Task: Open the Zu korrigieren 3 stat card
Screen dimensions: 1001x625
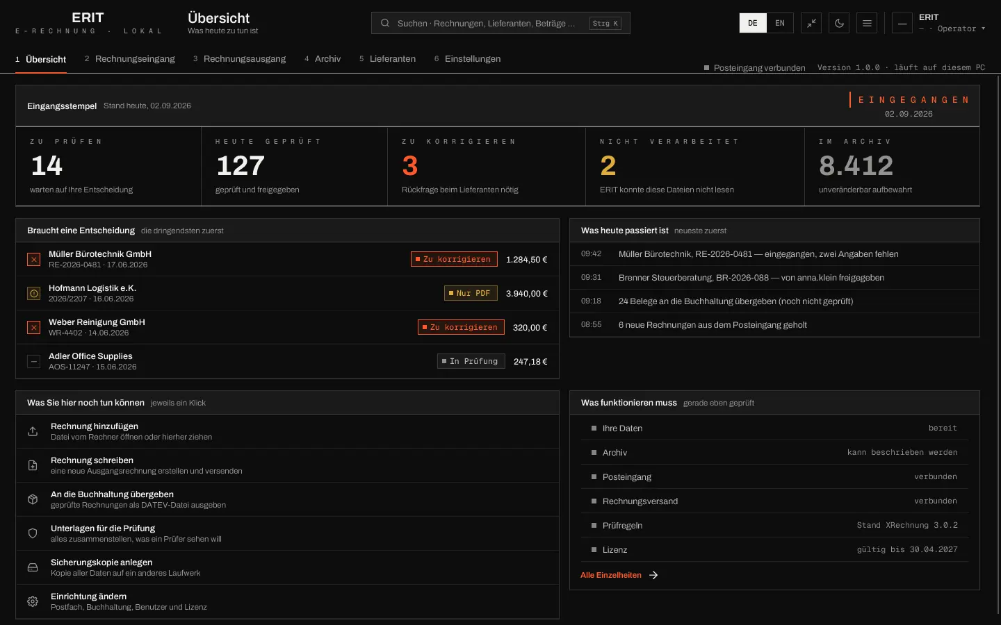Action: click(x=487, y=166)
